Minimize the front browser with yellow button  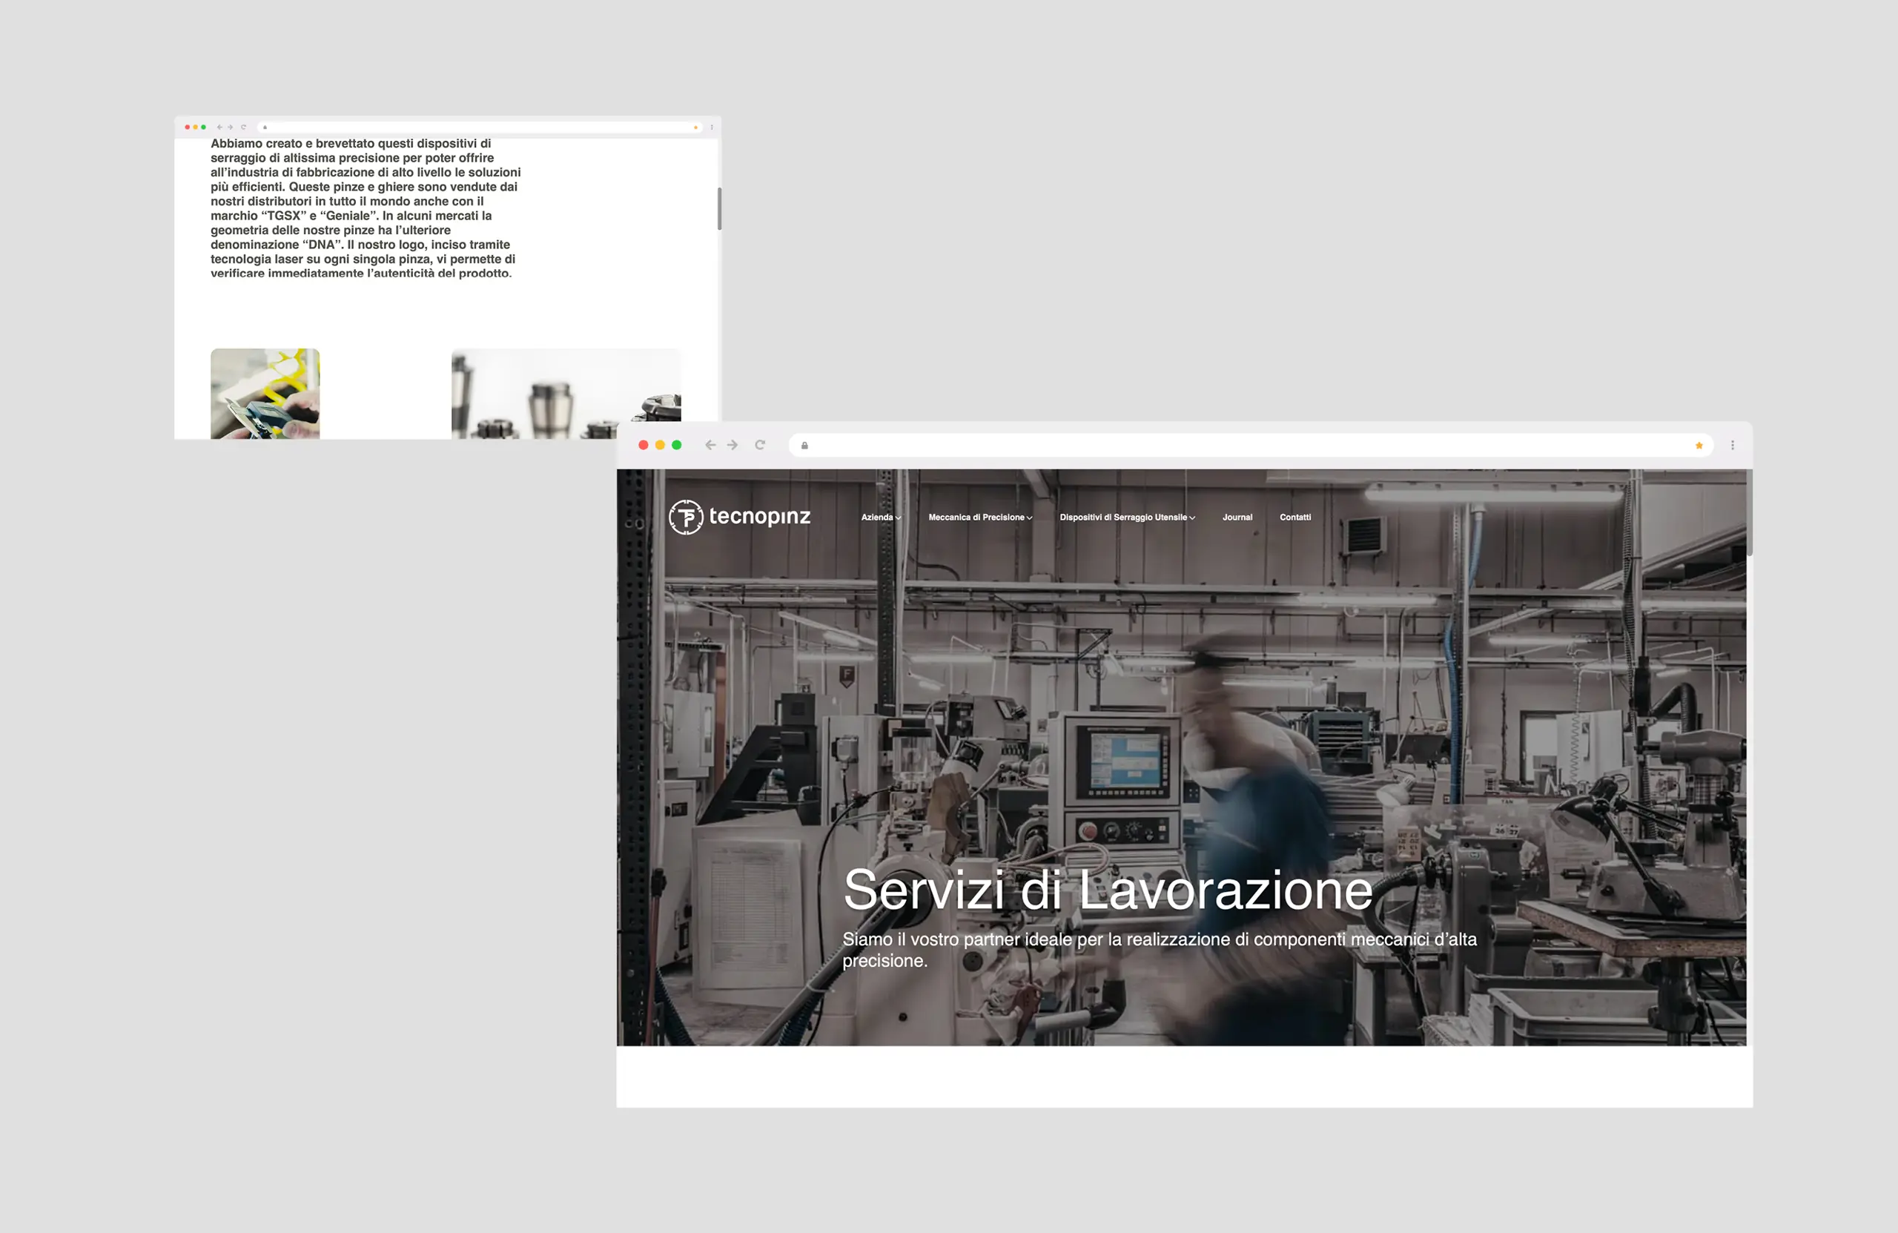[661, 445]
